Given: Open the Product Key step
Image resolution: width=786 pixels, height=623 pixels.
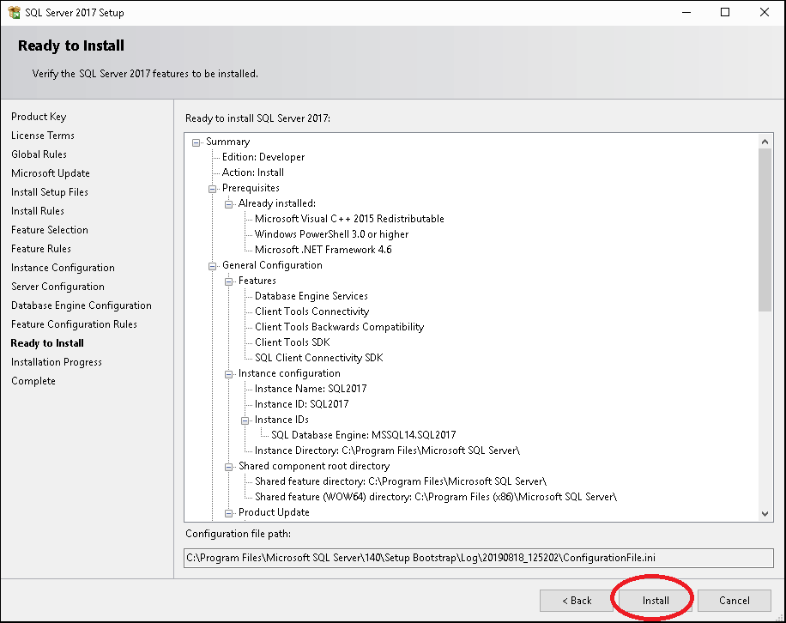Looking at the screenshot, I should [39, 117].
